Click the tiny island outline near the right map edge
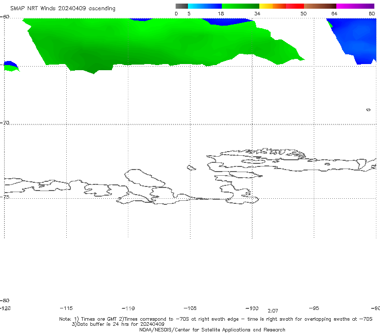Viewport: 380px width, 333px height. coord(368,110)
